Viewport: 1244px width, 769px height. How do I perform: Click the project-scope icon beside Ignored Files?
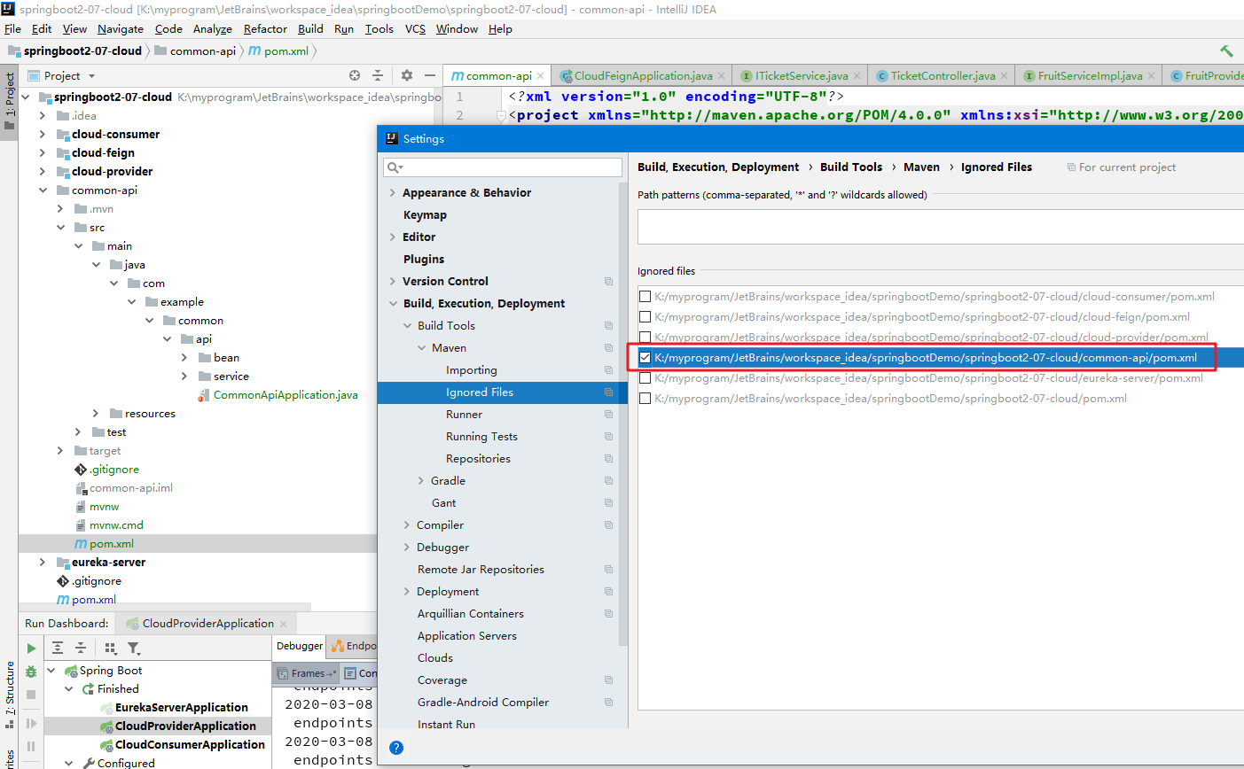[x=609, y=392]
